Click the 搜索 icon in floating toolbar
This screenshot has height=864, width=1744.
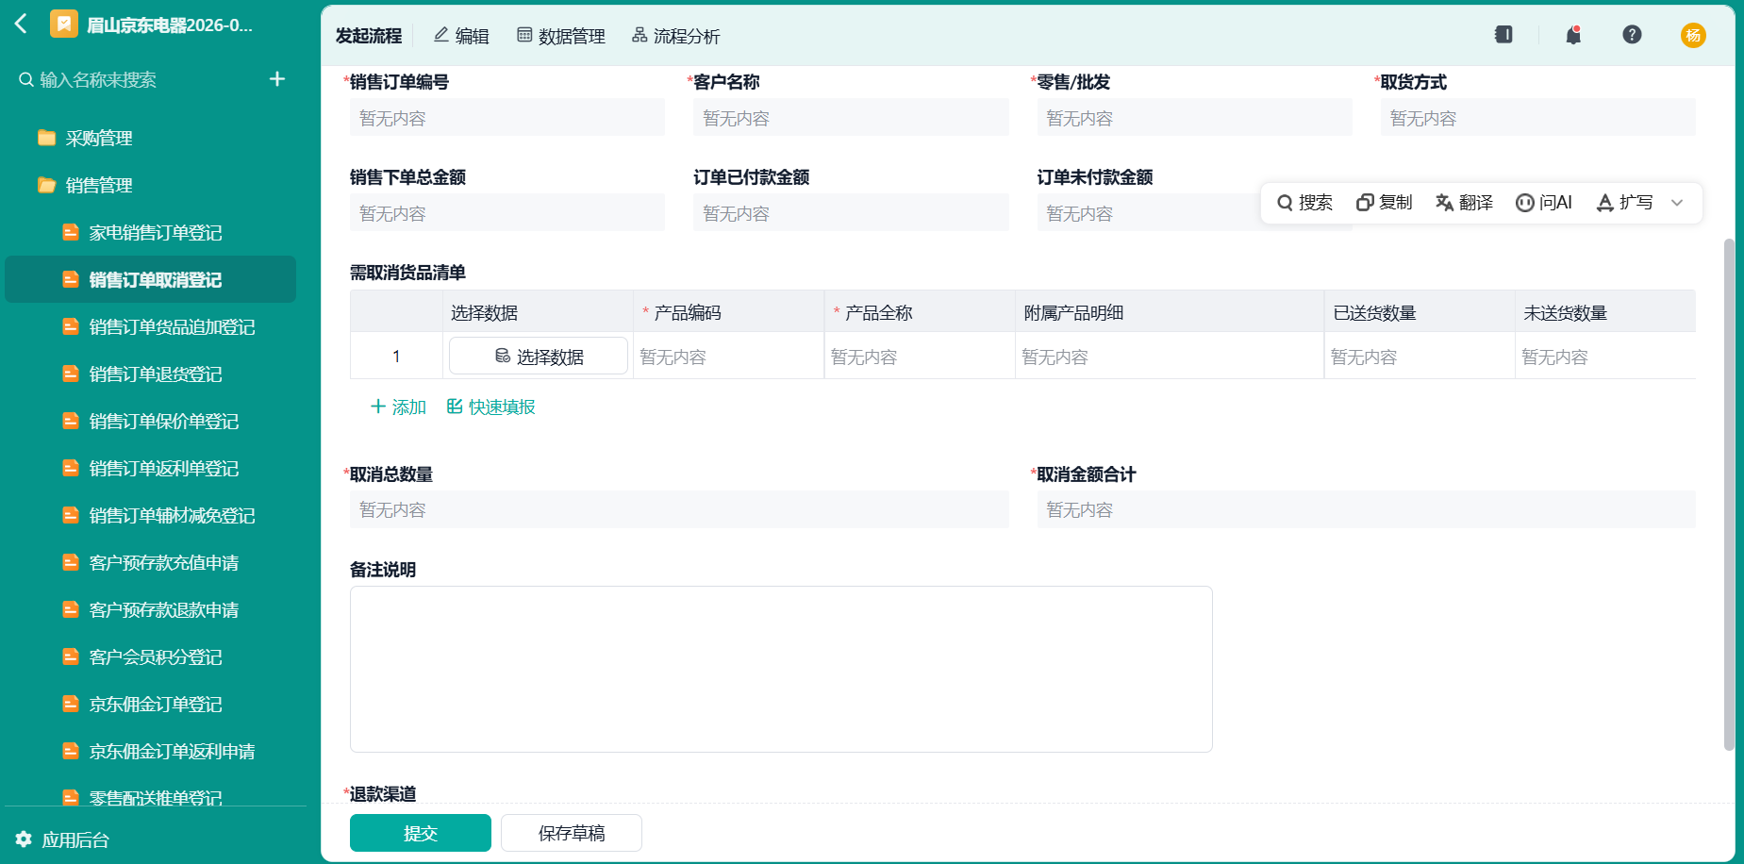coord(1285,203)
